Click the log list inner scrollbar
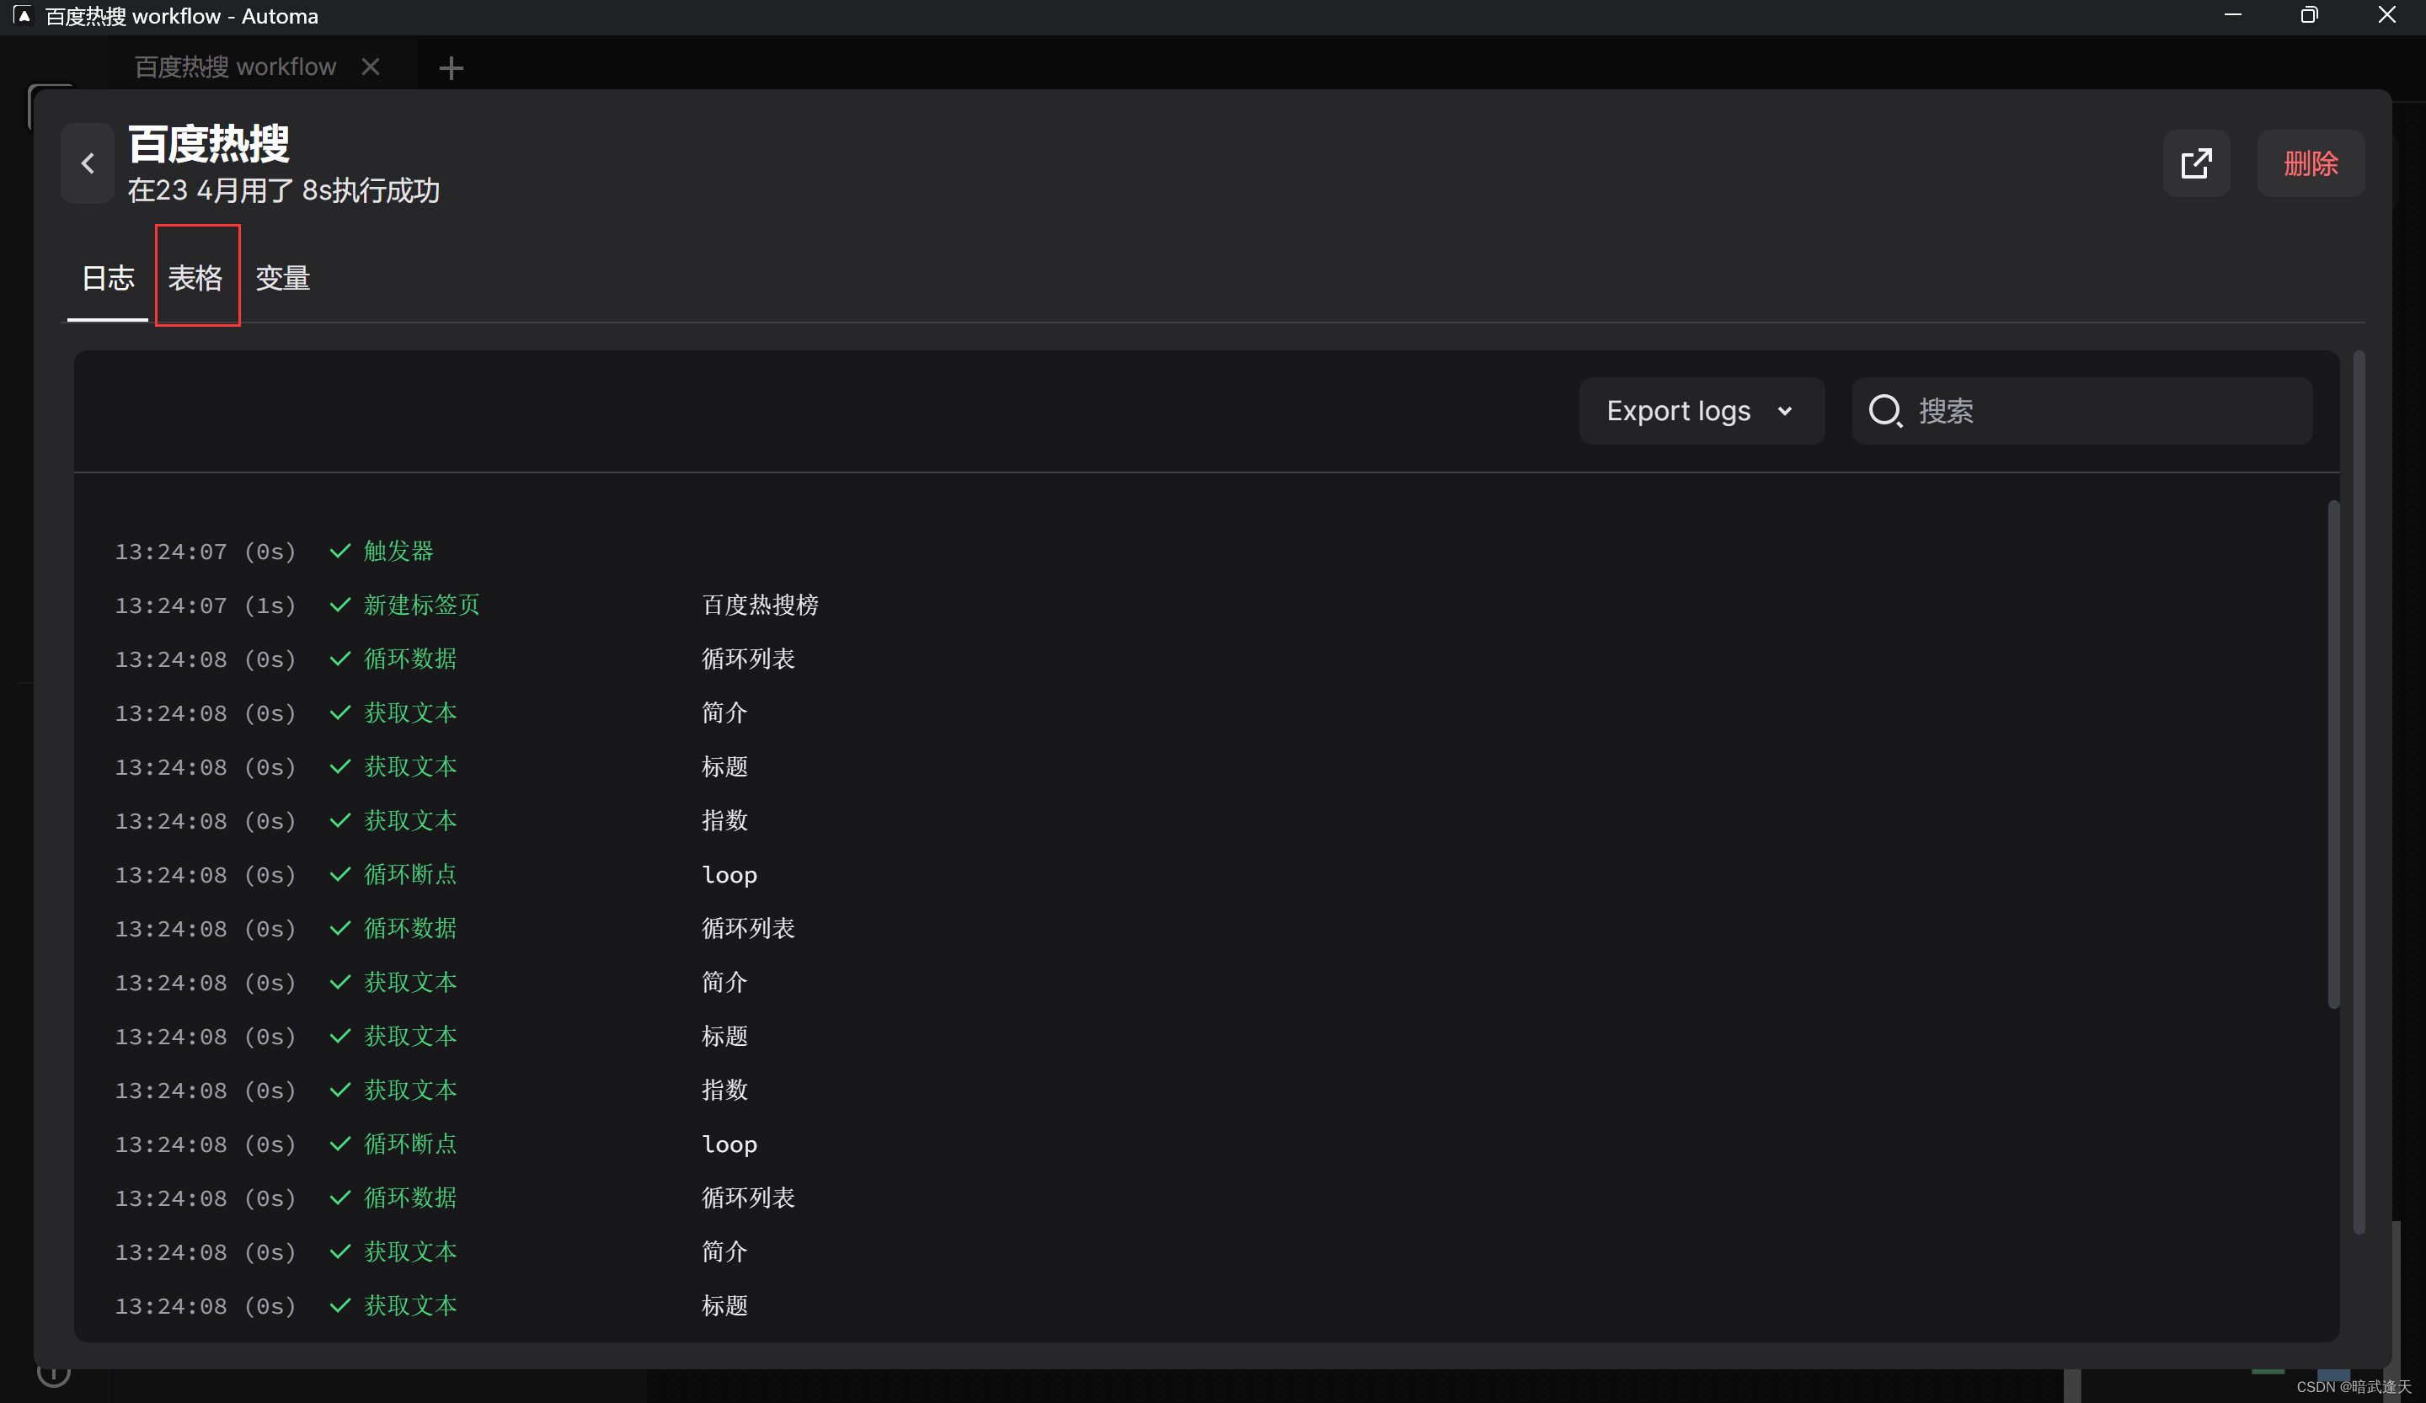Image resolution: width=2426 pixels, height=1403 pixels. [2332, 754]
